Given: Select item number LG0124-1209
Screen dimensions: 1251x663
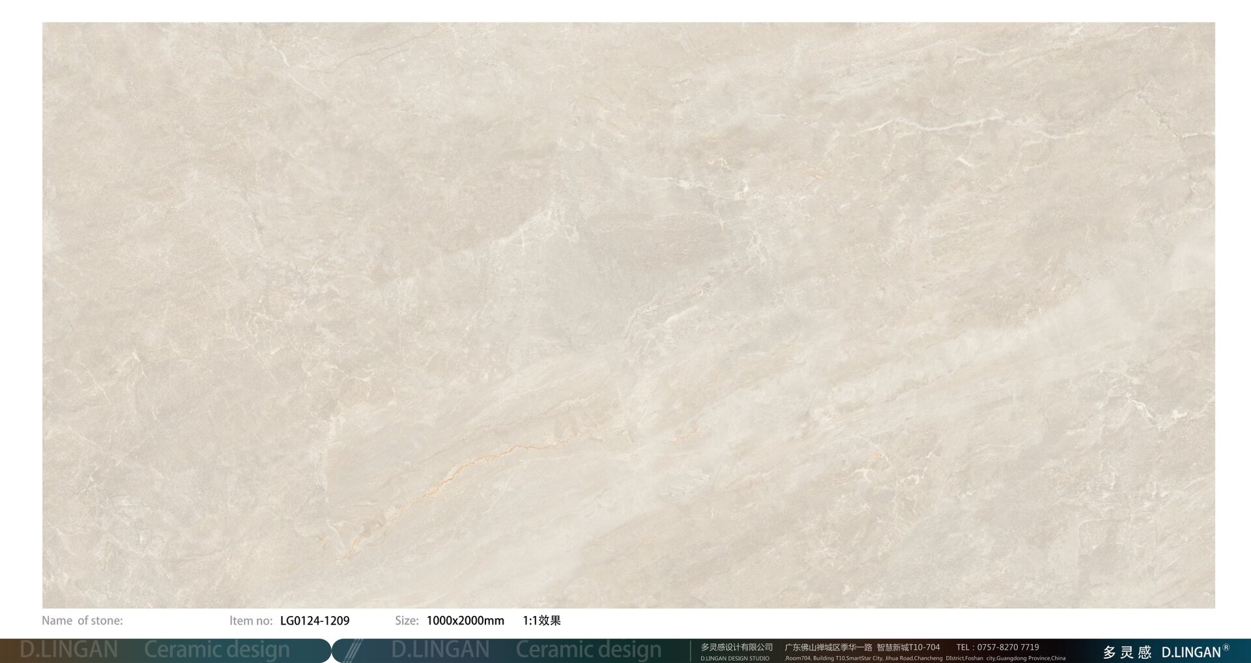Looking at the screenshot, I should [315, 621].
